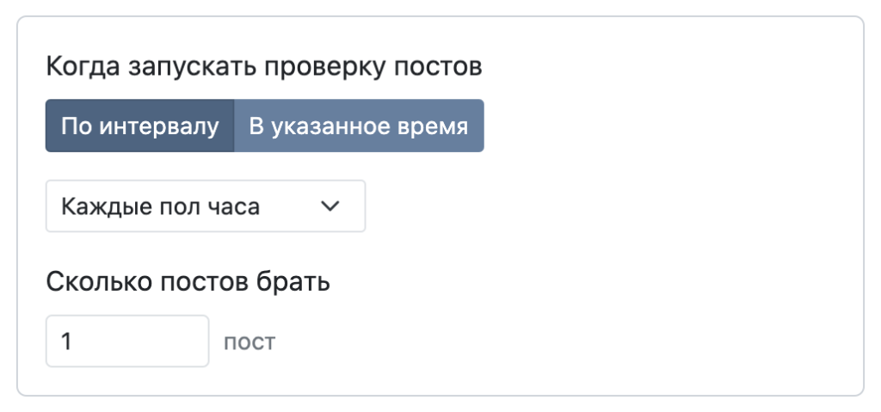Image resolution: width=881 pixels, height=412 pixels.
Task: Switch to "В указанное время" mode
Action: (359, 126)
